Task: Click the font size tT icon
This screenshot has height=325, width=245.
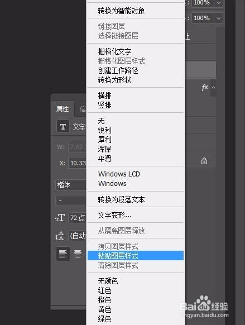Action: [x=60, y=218]
